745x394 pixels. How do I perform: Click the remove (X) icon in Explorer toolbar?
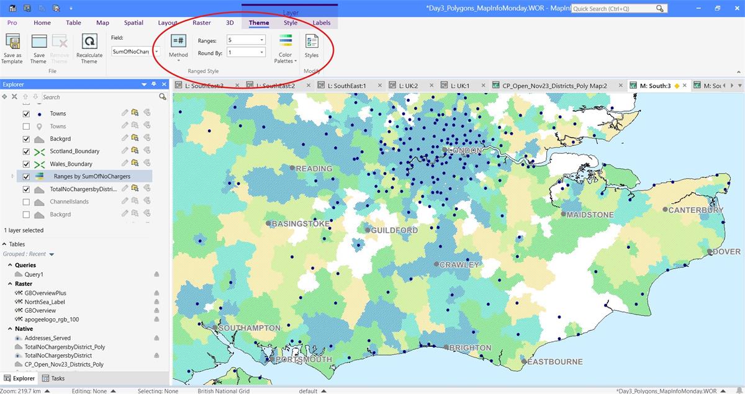point(14,97)
